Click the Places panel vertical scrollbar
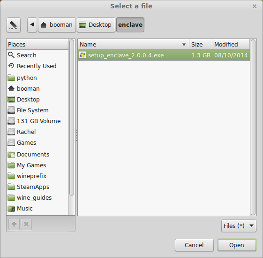 pyautogui.click(x=72, y=117)
